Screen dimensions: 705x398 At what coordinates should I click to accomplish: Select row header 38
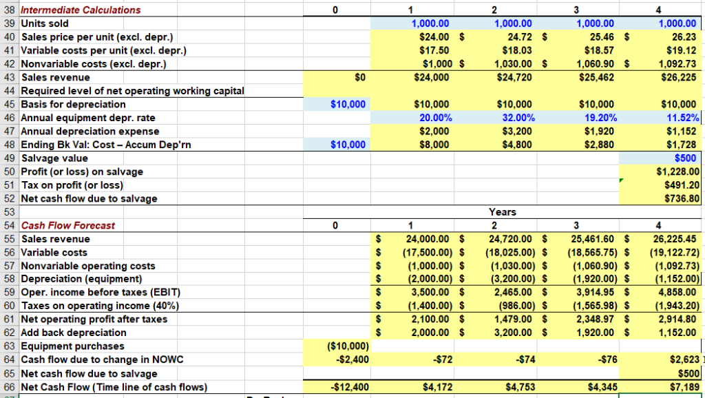tap(8, 9)
